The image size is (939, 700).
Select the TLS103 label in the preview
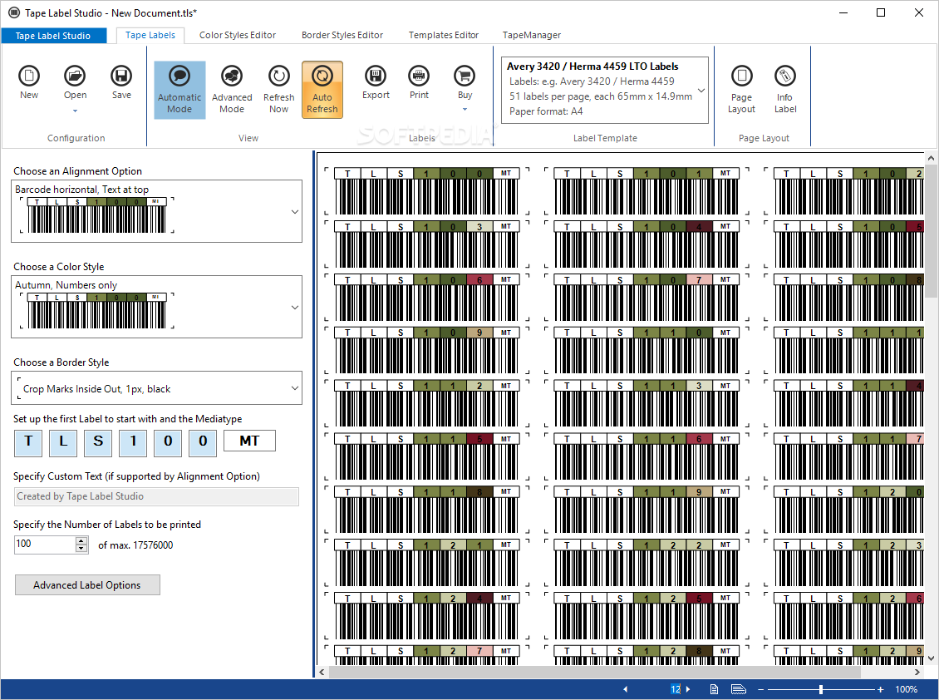point(427,244)
